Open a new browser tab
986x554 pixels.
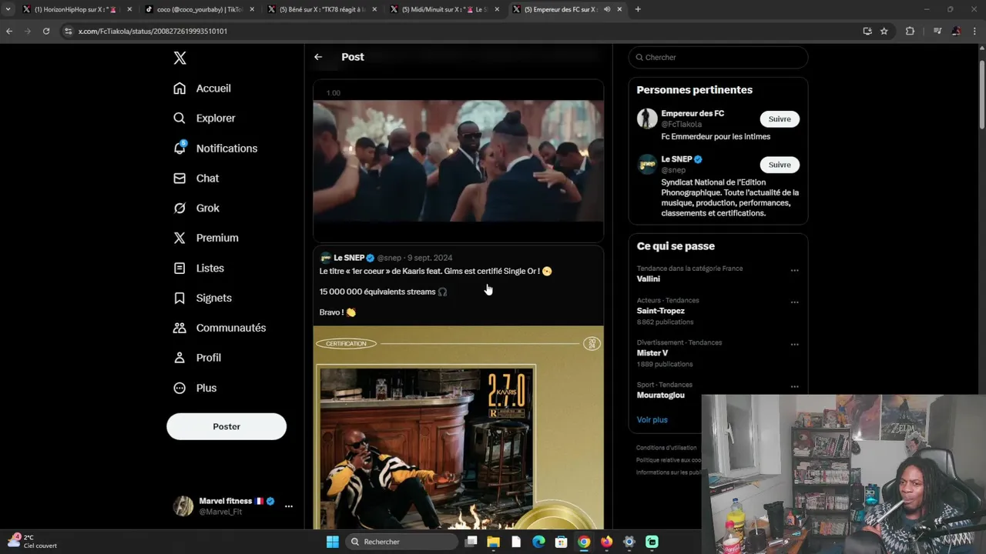(638, 9)
